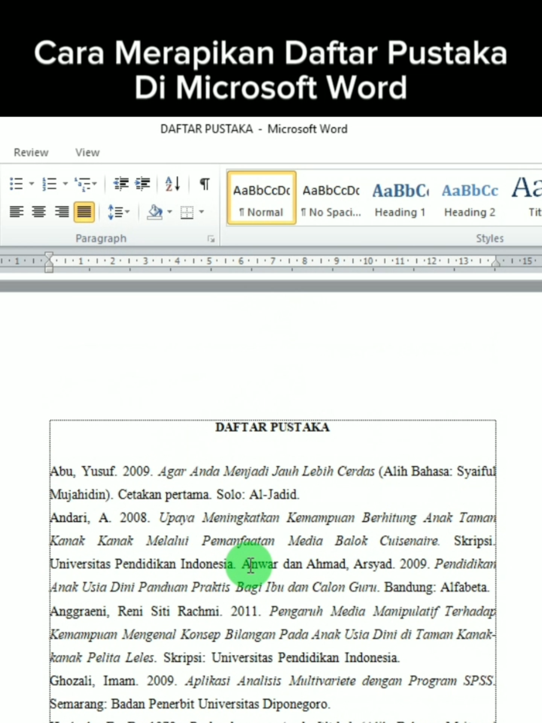Apply the Heading 2 style
Screen dimensions: 542x723
pyautogui.click(x=470, y=198)
